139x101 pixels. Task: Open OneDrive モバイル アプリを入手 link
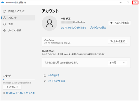[20, 93]
